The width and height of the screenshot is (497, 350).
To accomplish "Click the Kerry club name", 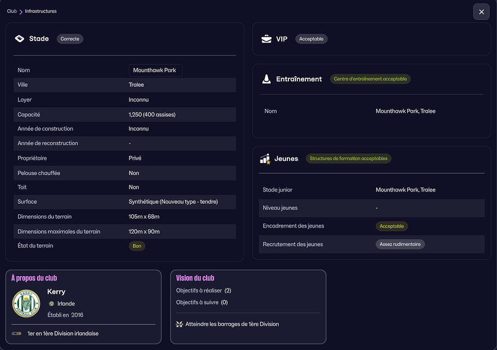I will (x=56, y=291).
